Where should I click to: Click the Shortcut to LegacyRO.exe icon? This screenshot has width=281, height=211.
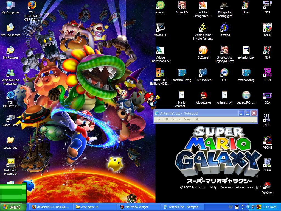pyautogui.click(x=224, y=50)
